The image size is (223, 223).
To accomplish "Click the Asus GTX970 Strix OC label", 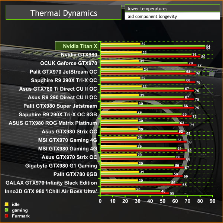I will [69, 157].
